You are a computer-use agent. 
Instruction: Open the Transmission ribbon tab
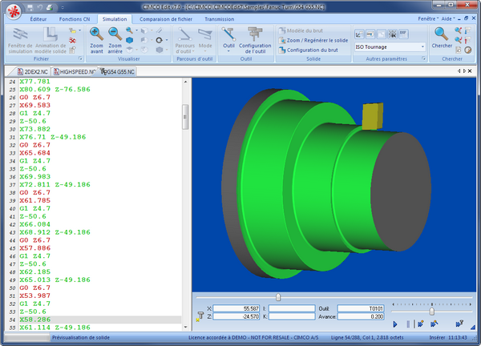tap(220, 19)
